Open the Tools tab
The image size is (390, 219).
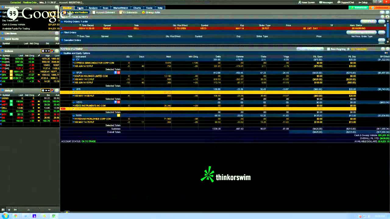149,8
